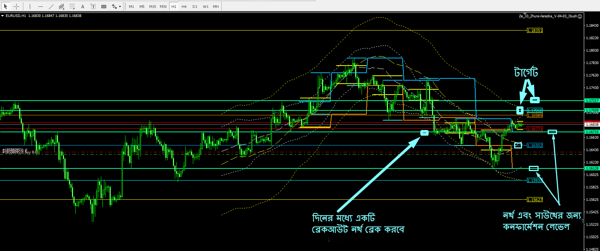Click the green 1.17217 price axis tag

(592, 101)
